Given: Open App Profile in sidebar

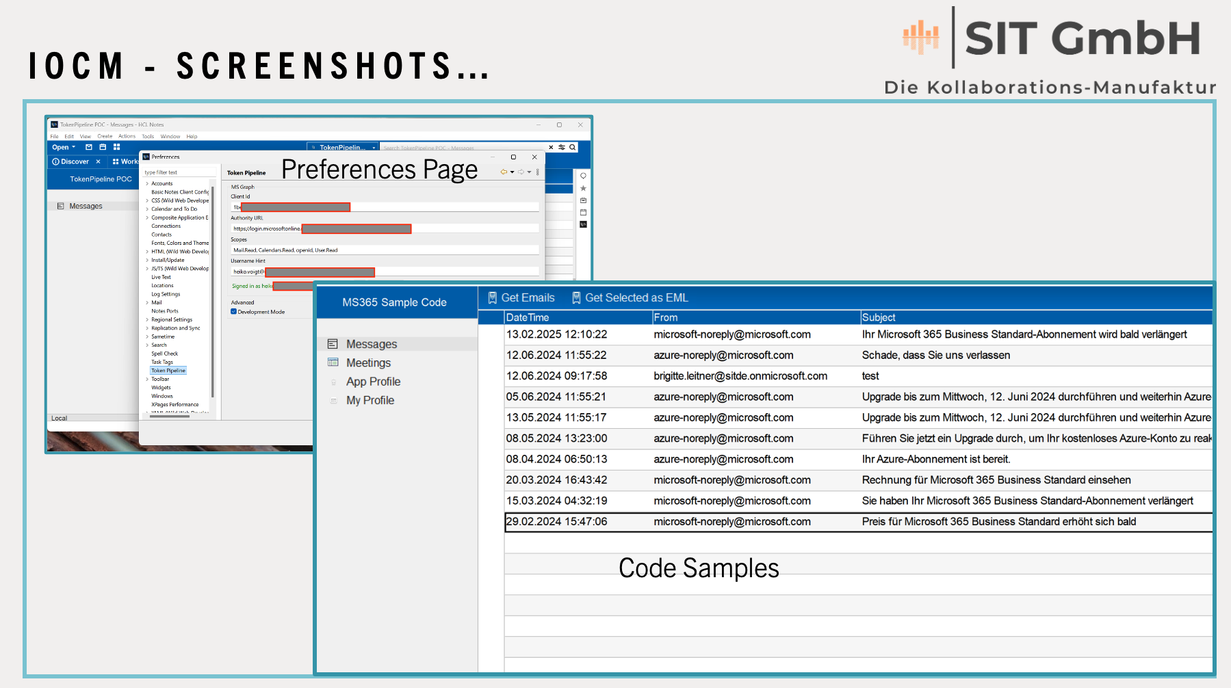Looking at the screenshot, I should [373, 382].
